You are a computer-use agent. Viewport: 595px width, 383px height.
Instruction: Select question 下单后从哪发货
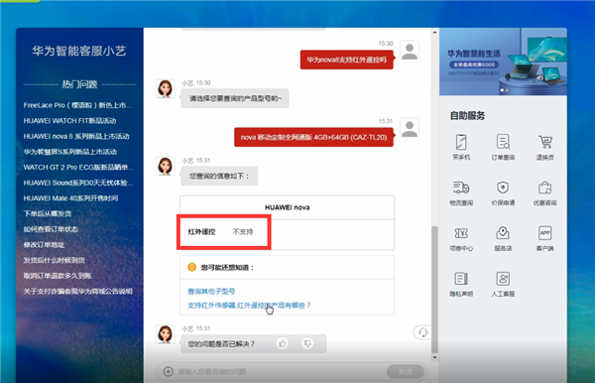coord(48,213)
